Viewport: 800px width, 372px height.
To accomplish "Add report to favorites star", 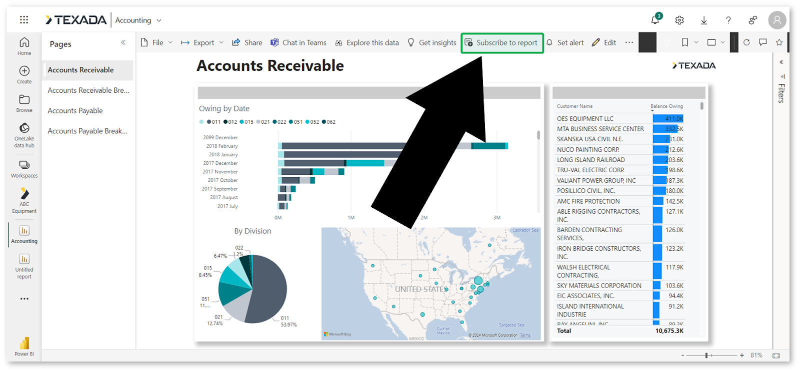I will [x=779, y=42].
